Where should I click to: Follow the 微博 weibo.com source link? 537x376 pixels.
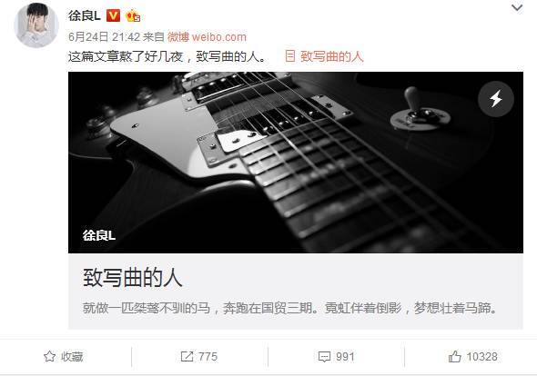(x=207, y=37)
